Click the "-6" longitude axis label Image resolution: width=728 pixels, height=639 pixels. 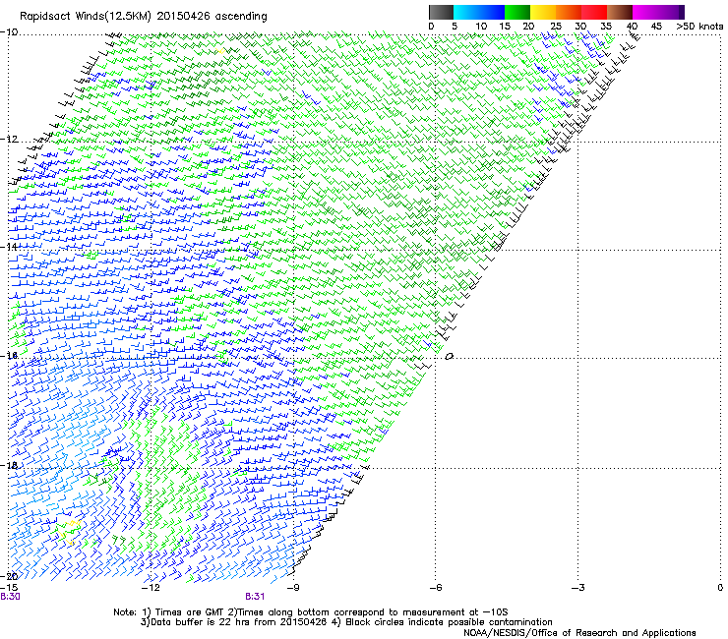pos(436,588)
